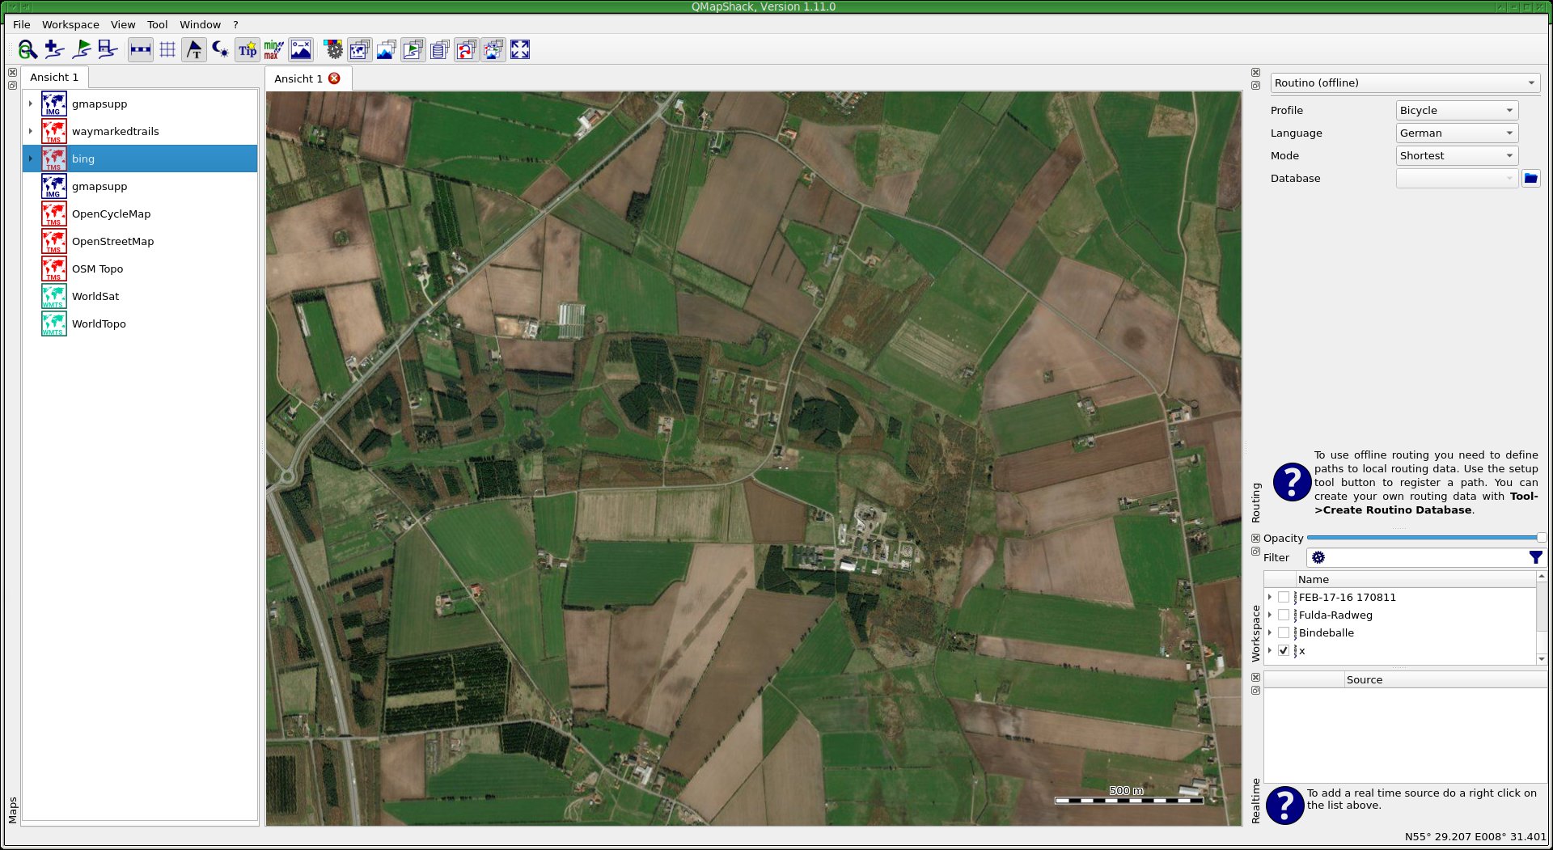Check the FEB-17-16 170811 project checkbox
The height and width of the screenshot is (850, 1553).
[x=1284, y=597]
